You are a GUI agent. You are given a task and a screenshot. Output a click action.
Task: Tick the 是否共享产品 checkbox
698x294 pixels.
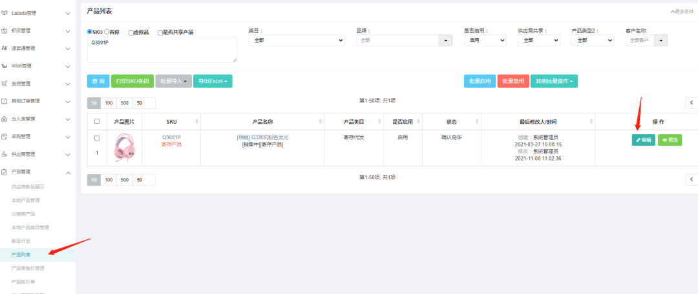click(160, 32)
